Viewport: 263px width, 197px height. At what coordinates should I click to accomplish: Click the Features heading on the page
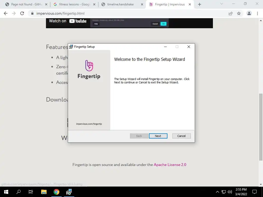pos(57,47)
